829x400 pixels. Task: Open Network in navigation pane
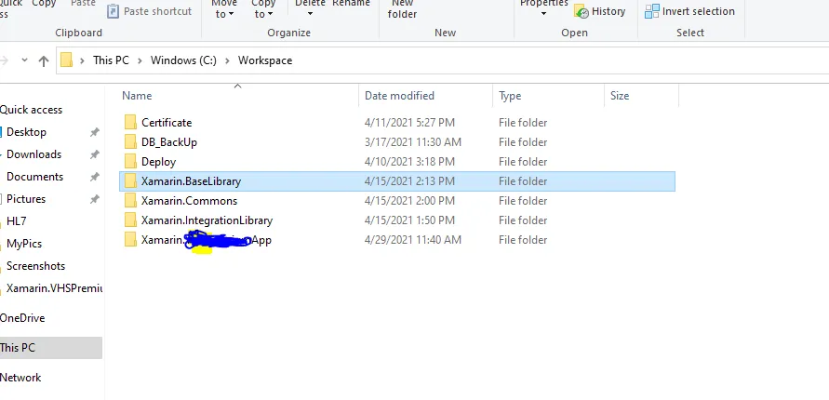(x=20, y=378)
